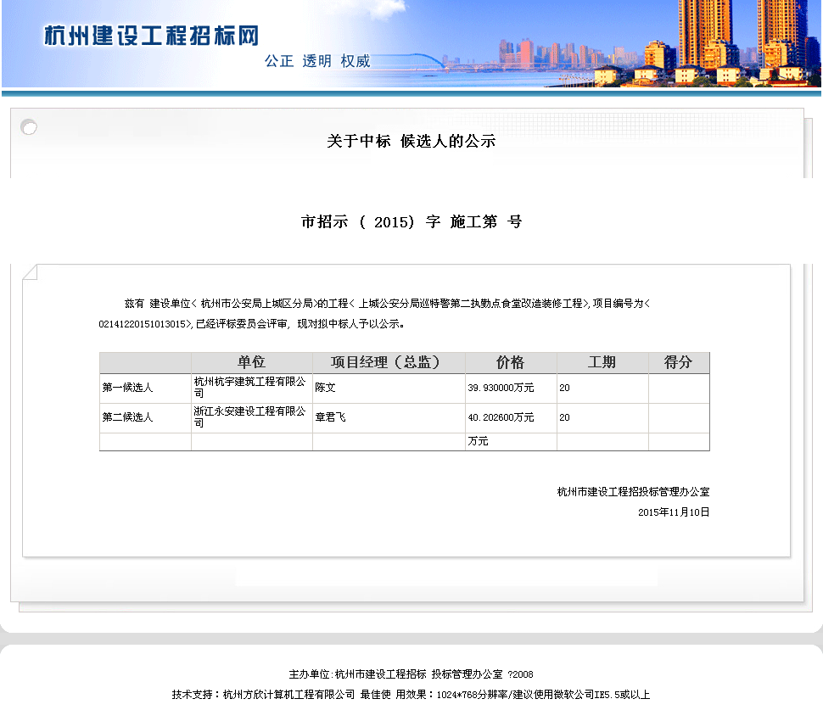This screenshot has height=710, width=823.
Task: Click company 杭州杭宇建筑工程有限公司
Action: tap(249, 388)
